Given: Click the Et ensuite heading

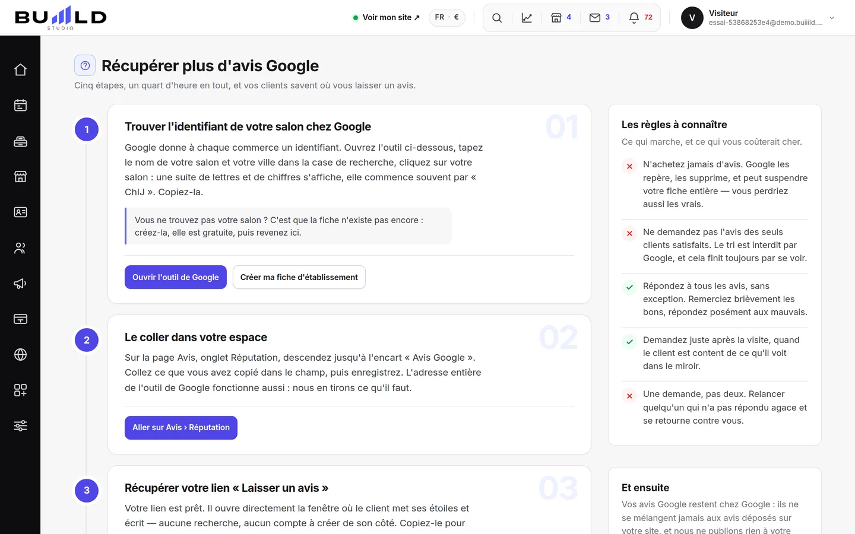Looking at the screenshot, I should pos(645,488).
